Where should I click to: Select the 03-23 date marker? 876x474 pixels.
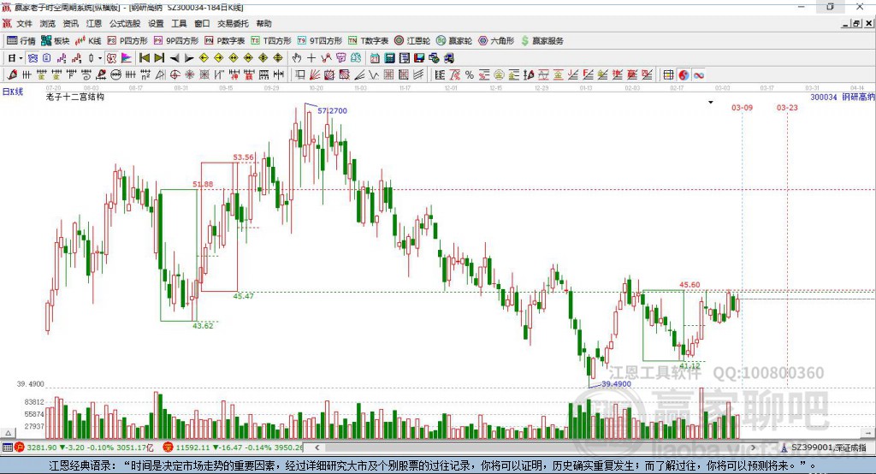pos(787,107)
